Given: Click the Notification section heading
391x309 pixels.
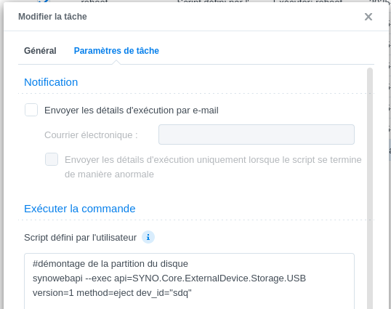Looking at the screenshot, I should (51, 82).
